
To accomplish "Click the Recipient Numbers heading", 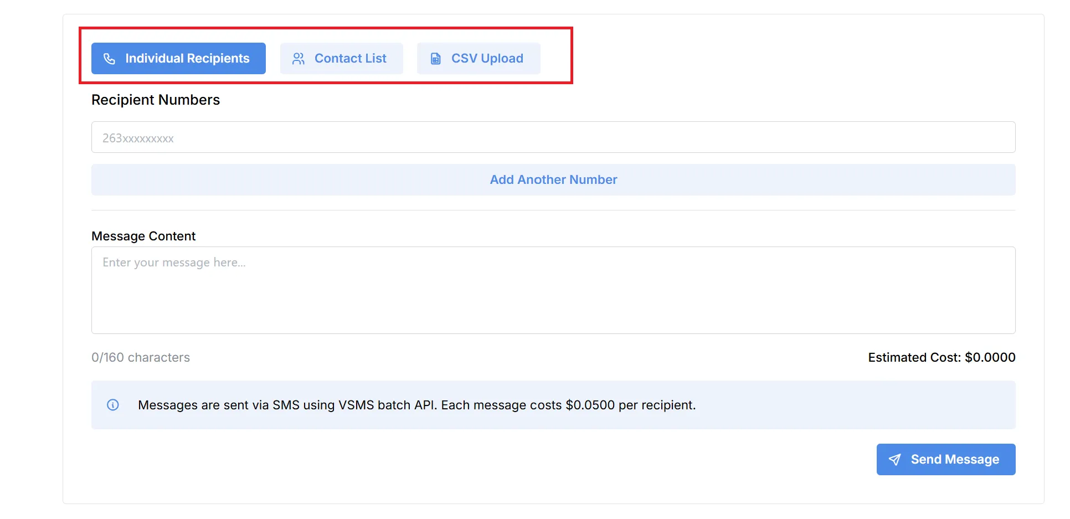I will click(x=156, y=100).
